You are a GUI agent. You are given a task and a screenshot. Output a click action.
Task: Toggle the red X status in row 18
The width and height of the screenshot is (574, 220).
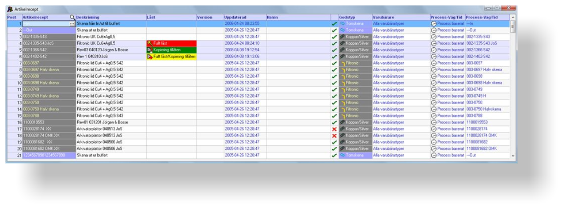click(334, 136)
